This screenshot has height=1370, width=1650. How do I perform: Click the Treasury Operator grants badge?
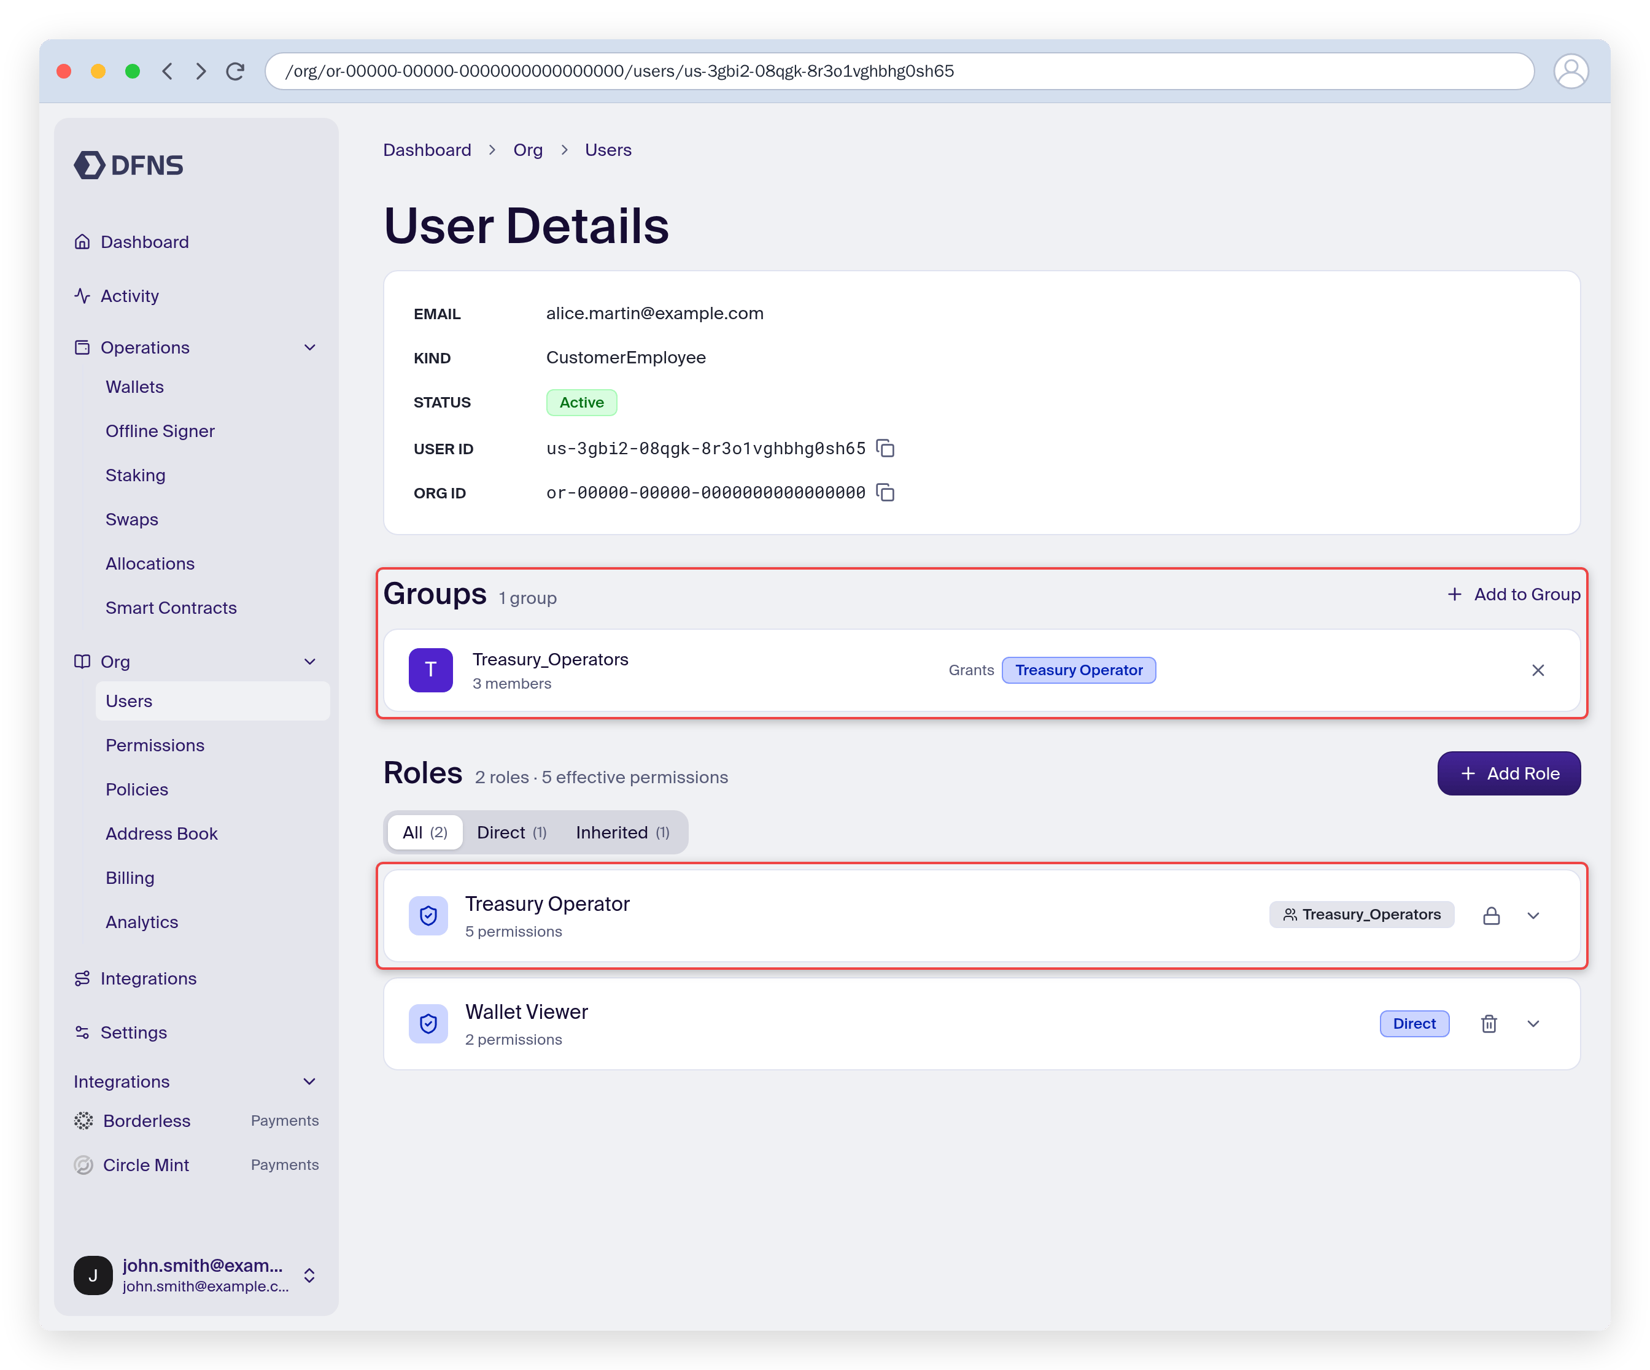pos(1079,670)
